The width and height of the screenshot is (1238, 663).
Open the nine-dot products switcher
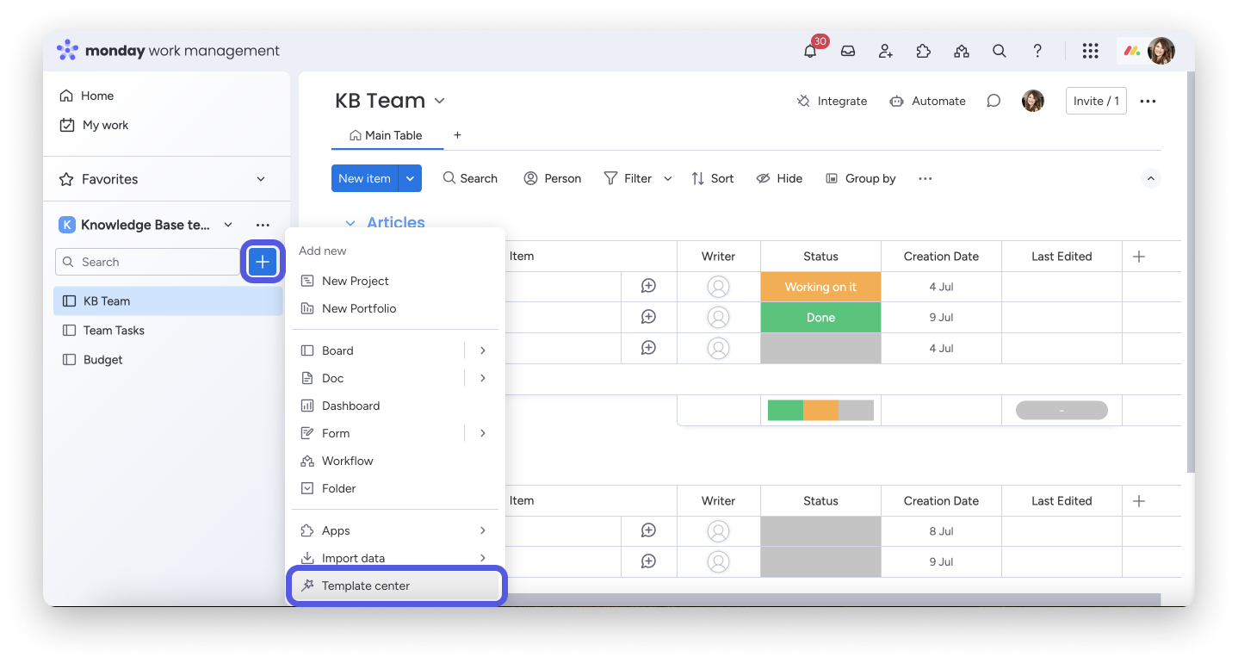(x=1090, y=52)
